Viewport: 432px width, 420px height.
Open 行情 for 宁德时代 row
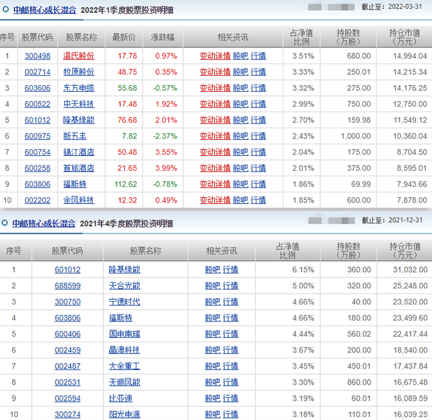(x=230, y=302)
